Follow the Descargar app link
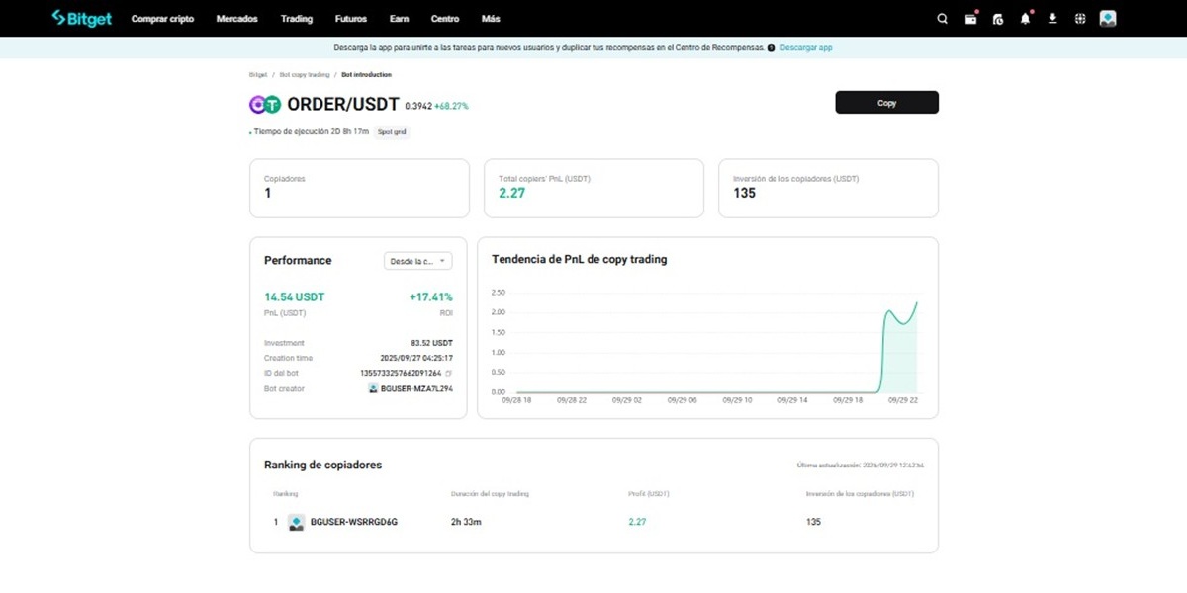Screen dimensions: 1187x593 (x=805, y=47)
